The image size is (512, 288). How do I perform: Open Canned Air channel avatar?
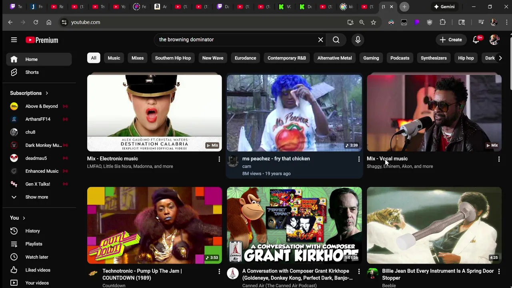[x=233, y=274]
